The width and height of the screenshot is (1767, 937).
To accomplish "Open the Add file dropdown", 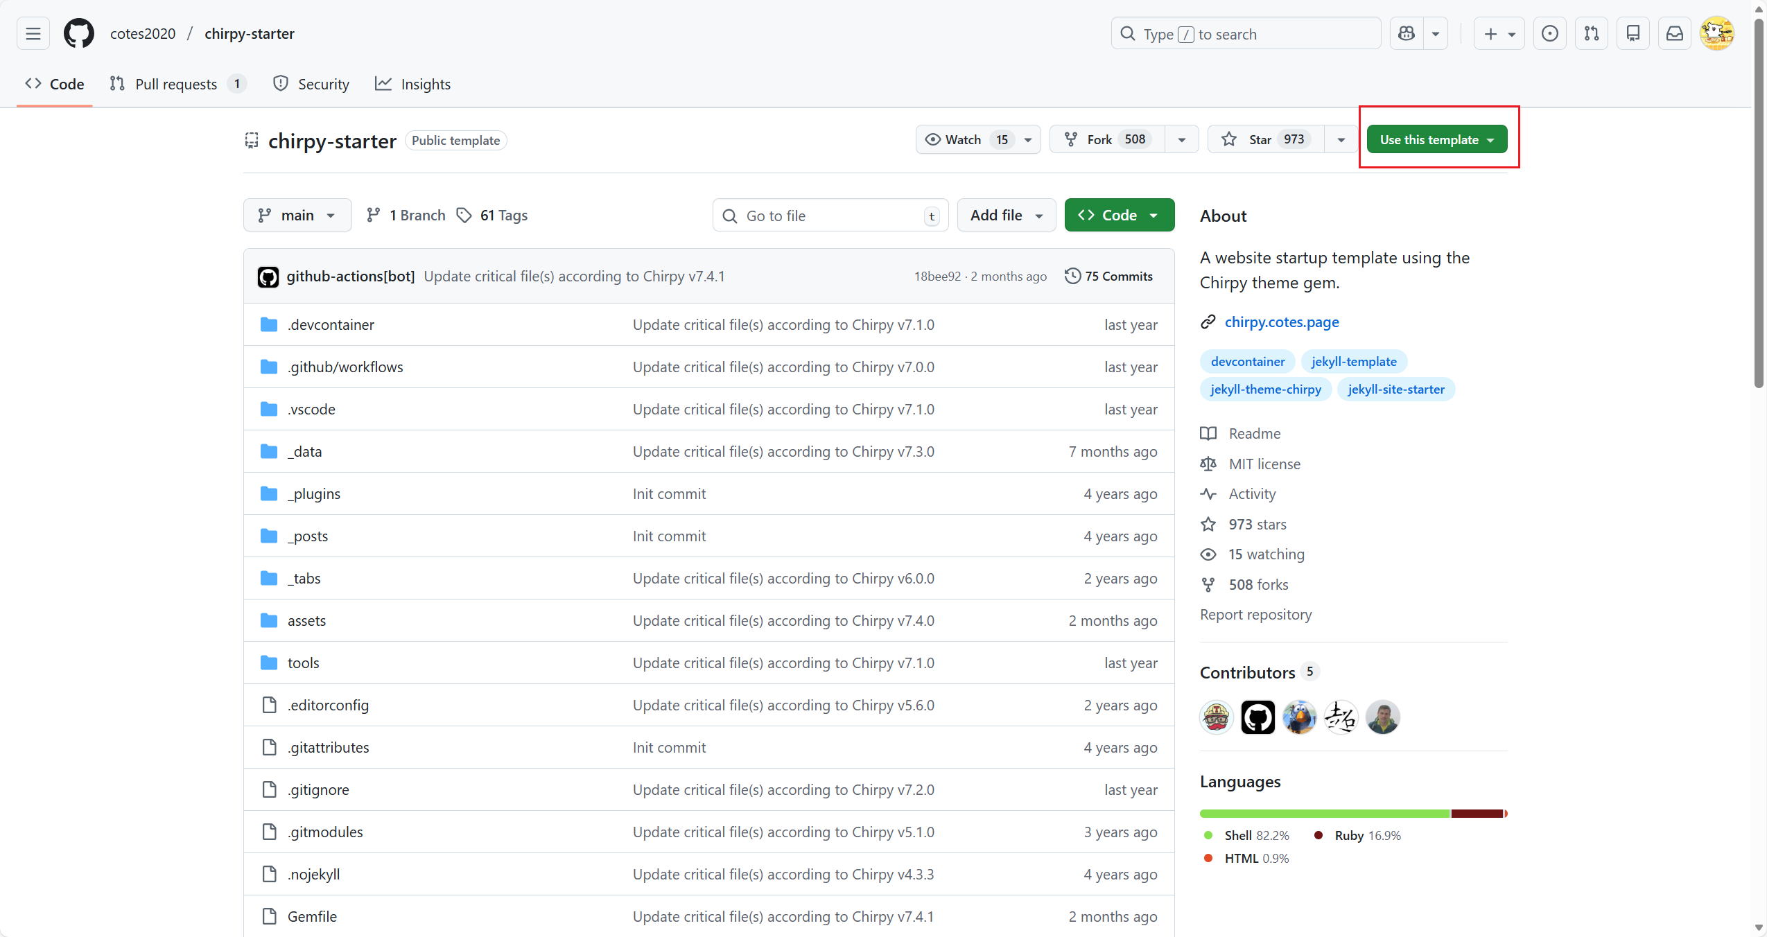I will point(1006,216).
